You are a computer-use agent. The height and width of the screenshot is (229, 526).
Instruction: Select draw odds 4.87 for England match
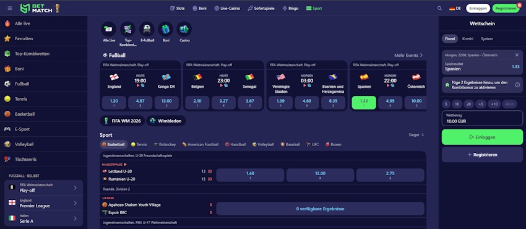(x=140, y=103)
